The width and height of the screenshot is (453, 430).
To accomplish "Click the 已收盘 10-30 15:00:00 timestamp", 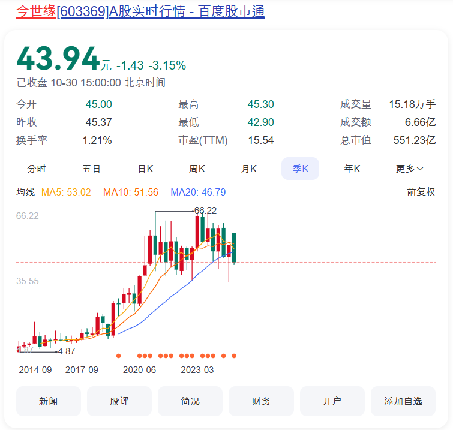I will tap(91, 83).
